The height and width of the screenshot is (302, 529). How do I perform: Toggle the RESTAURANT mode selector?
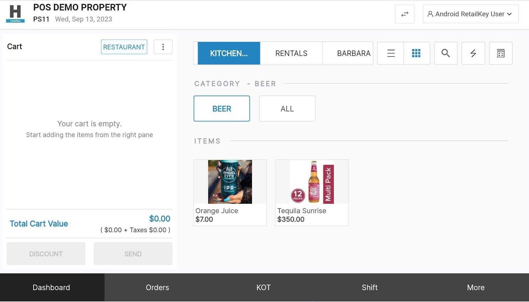124,47
